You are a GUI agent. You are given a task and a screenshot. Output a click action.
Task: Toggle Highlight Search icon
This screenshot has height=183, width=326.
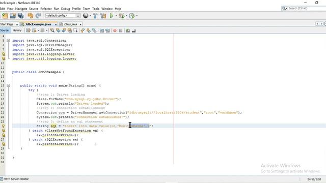tap(70, 30)
